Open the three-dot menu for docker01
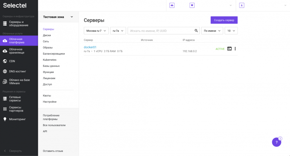Viewport: 290px width, 156px height. tap(235, 49)
